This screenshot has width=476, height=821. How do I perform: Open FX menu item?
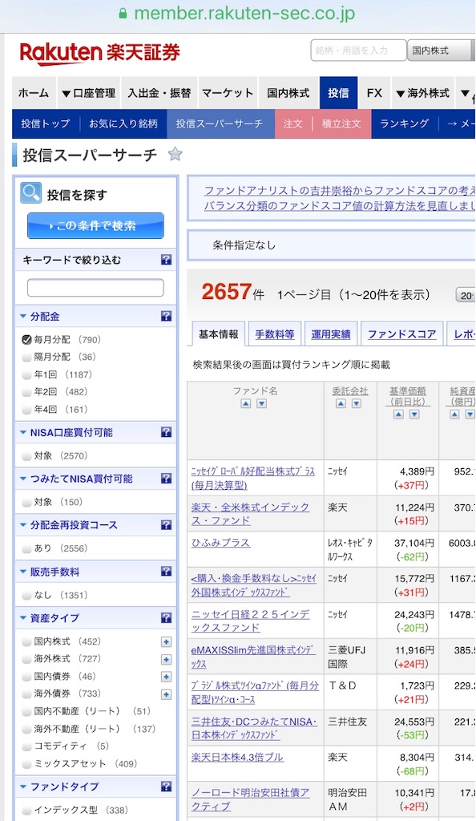374,93
